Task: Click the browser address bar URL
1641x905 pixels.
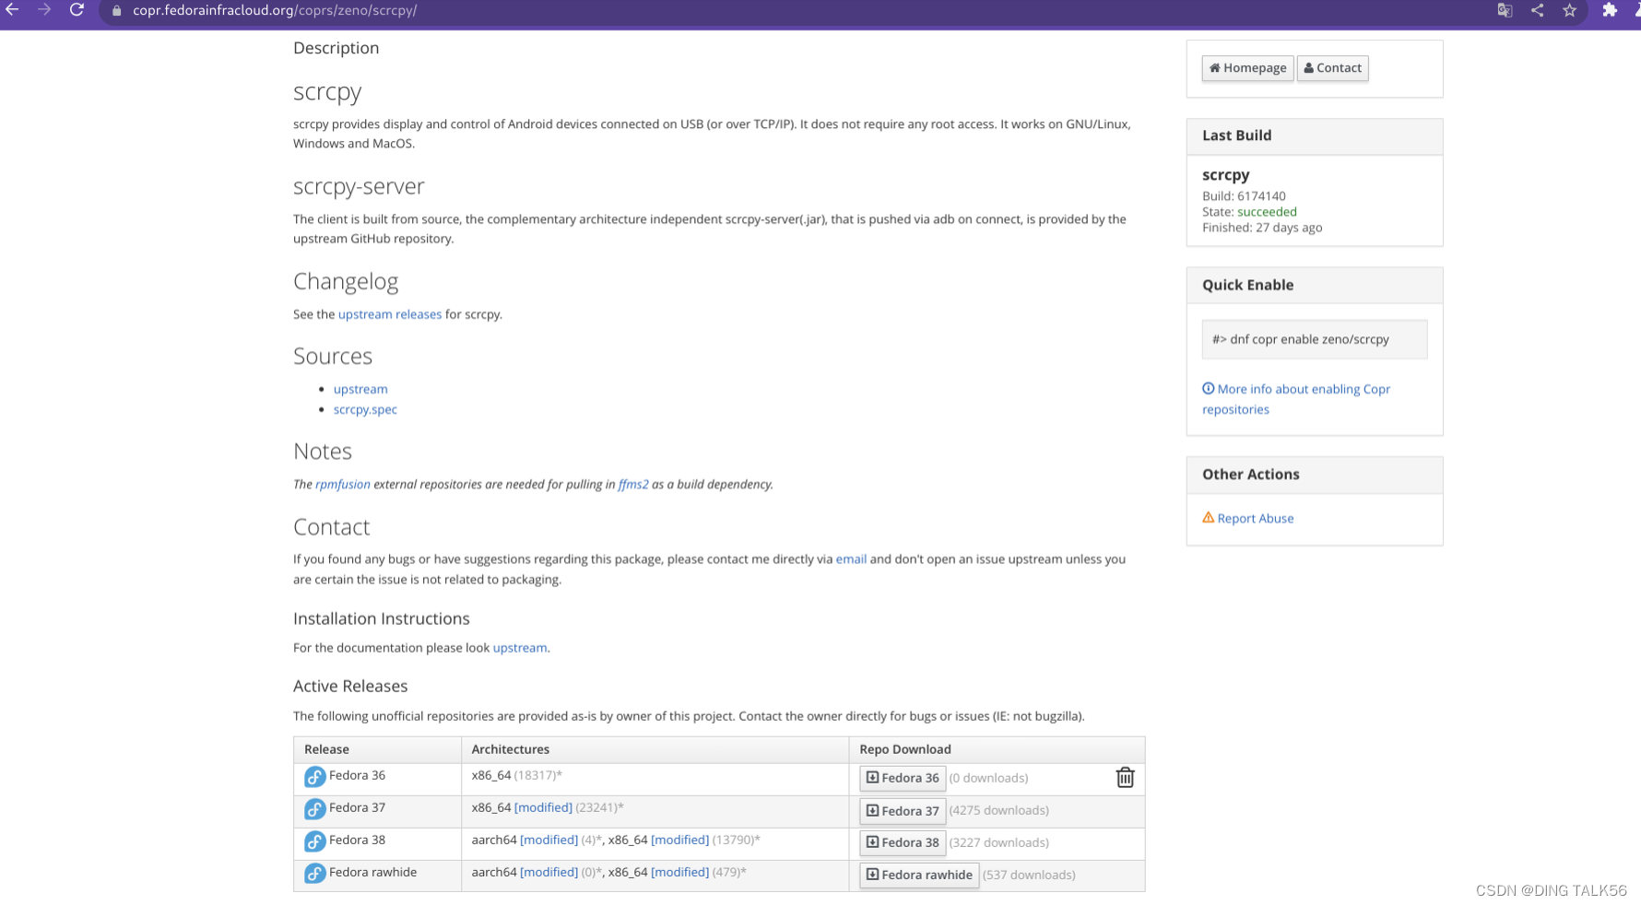Action: tap(275, 10)
